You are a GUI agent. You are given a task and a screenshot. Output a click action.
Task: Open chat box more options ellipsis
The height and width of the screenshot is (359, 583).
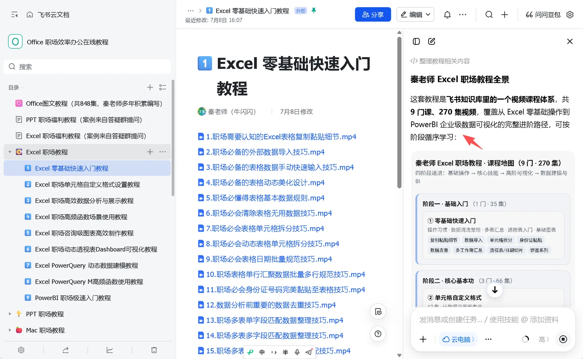(488, 339)
